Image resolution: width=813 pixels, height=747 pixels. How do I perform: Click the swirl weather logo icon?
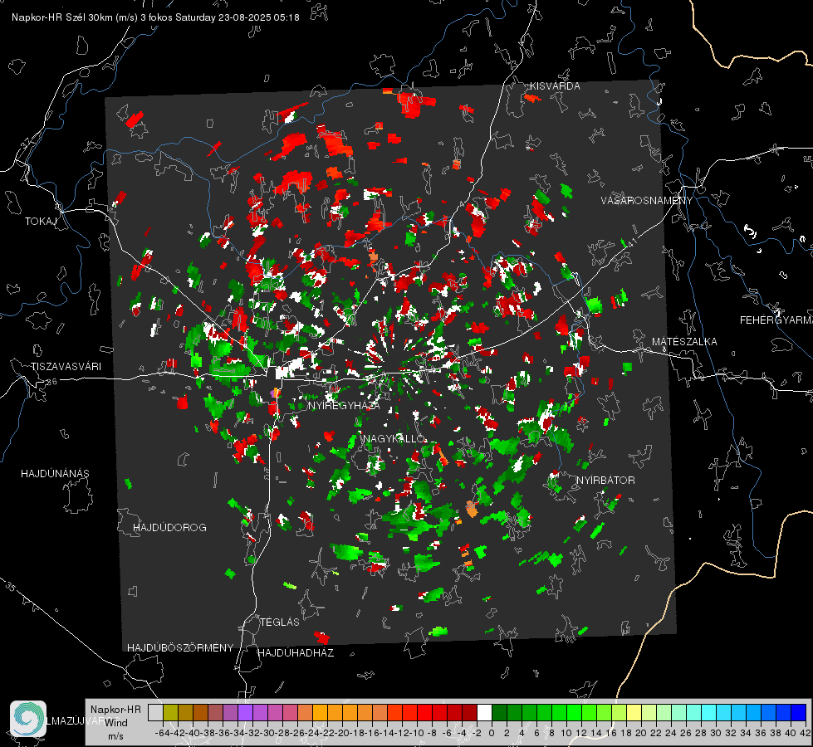coord(28,719)
